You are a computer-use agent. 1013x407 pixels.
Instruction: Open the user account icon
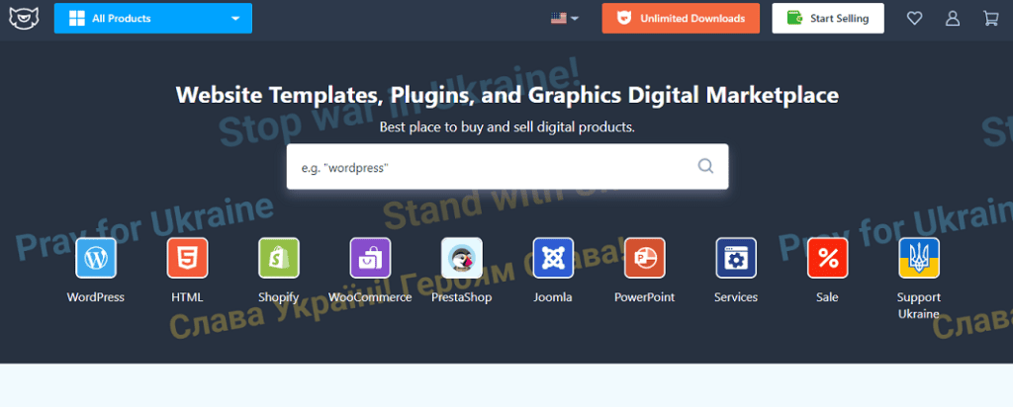[x=953, y=18]
